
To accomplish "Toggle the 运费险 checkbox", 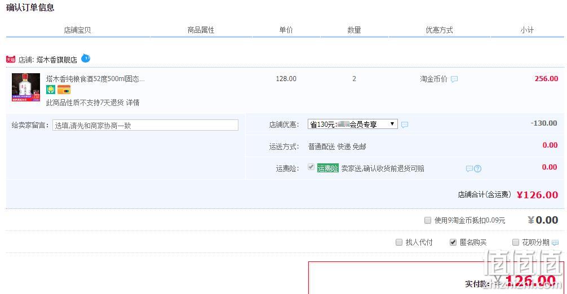I will click(311, 167).
